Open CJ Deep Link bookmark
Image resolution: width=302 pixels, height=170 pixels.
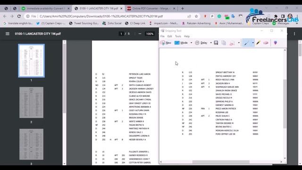135,23
